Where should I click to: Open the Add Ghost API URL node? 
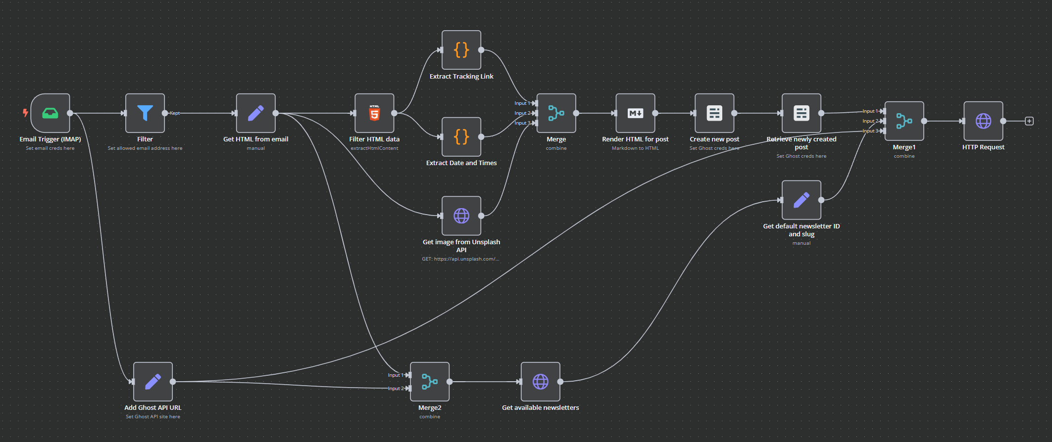(x=152, y=381)
